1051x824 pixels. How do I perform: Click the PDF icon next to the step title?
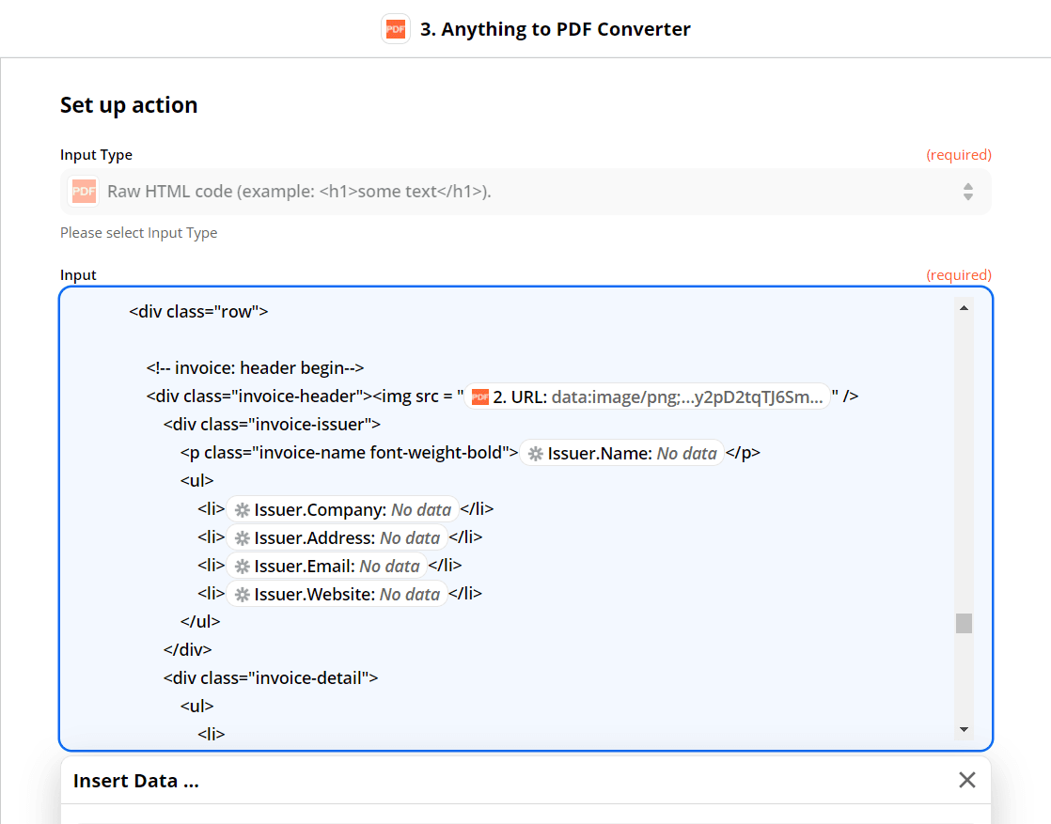point(395,28)
